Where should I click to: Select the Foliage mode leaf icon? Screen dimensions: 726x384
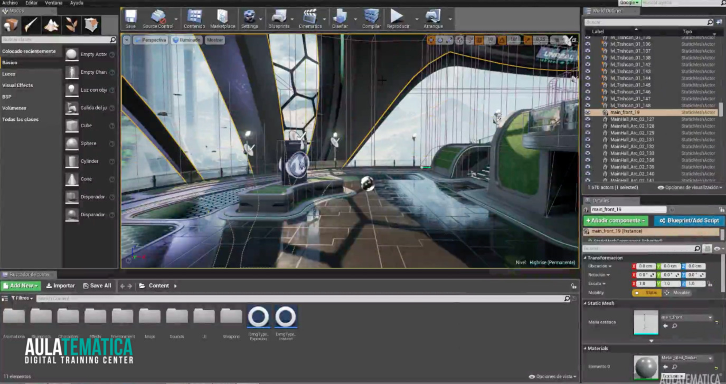click(x=70, y=25)
